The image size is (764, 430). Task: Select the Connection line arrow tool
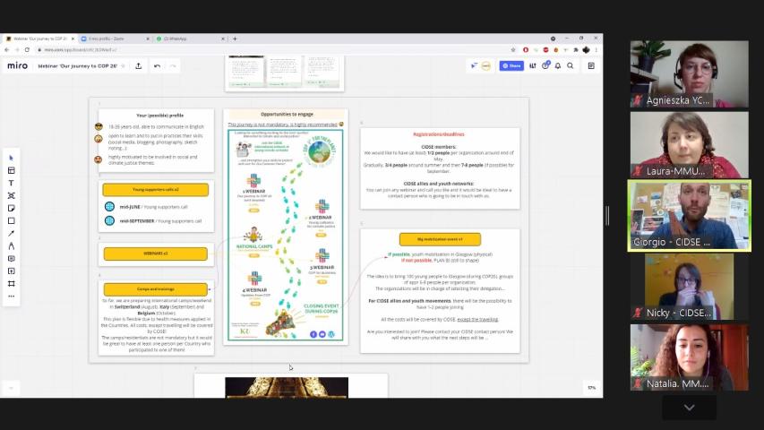pos(12,234)
